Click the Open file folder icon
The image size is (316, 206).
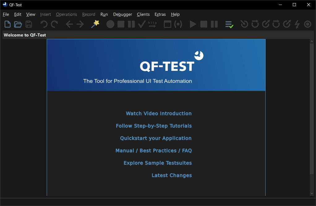click(x=18, y=24)
